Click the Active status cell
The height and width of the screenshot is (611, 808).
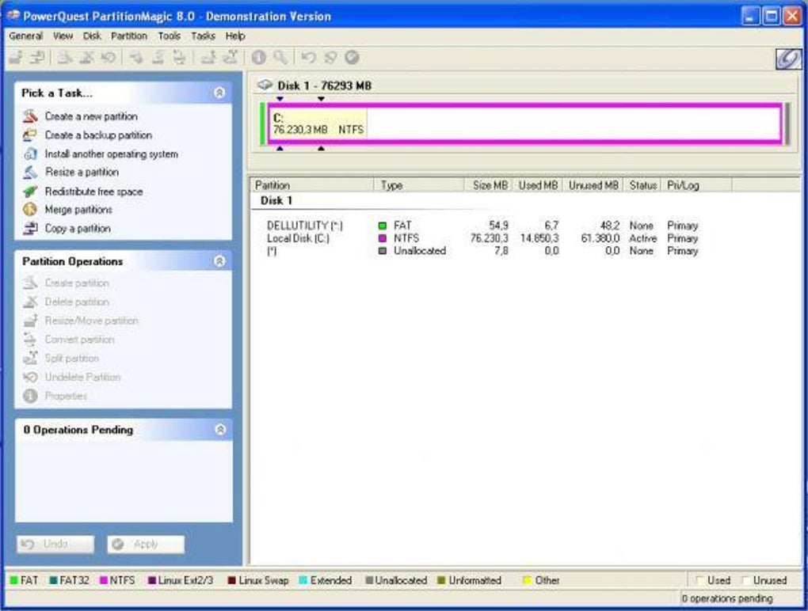(642, 238)
